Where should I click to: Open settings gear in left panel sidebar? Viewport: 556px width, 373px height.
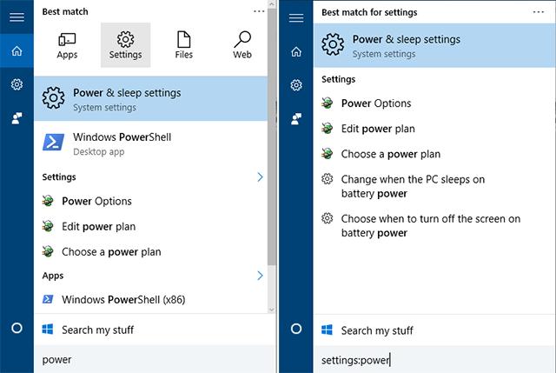pos(17,84)
